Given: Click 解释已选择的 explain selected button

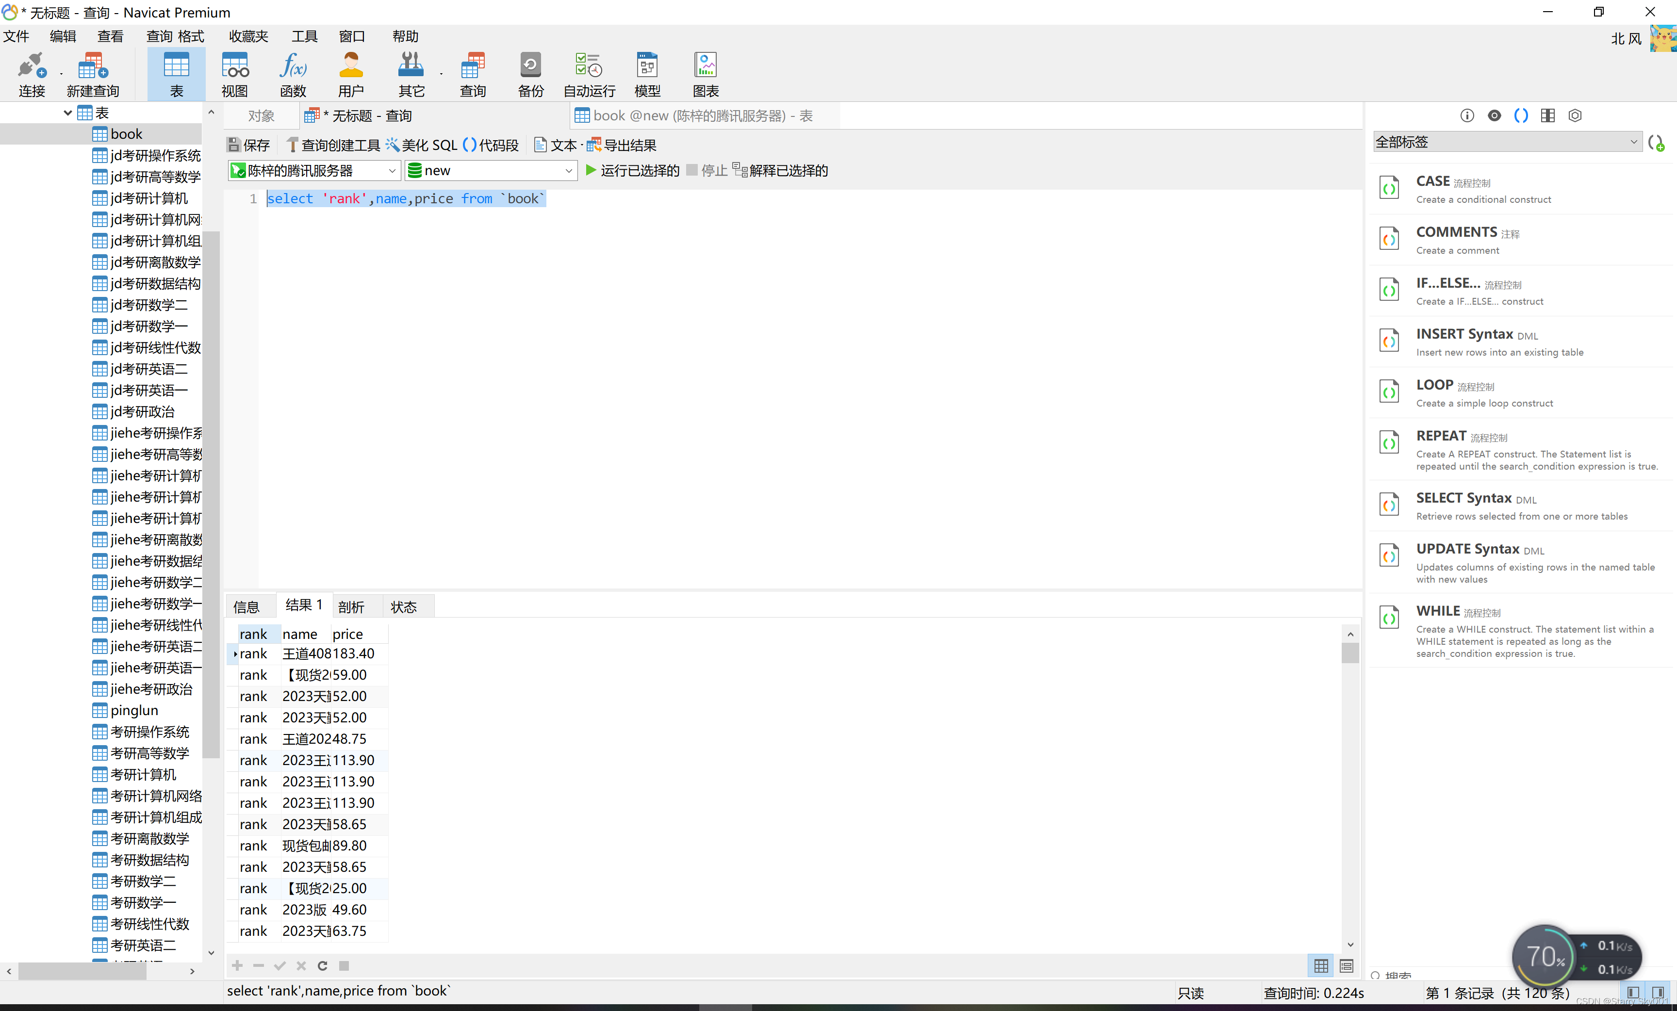Looking at the screenshot, I should click(x=781, y=171).
